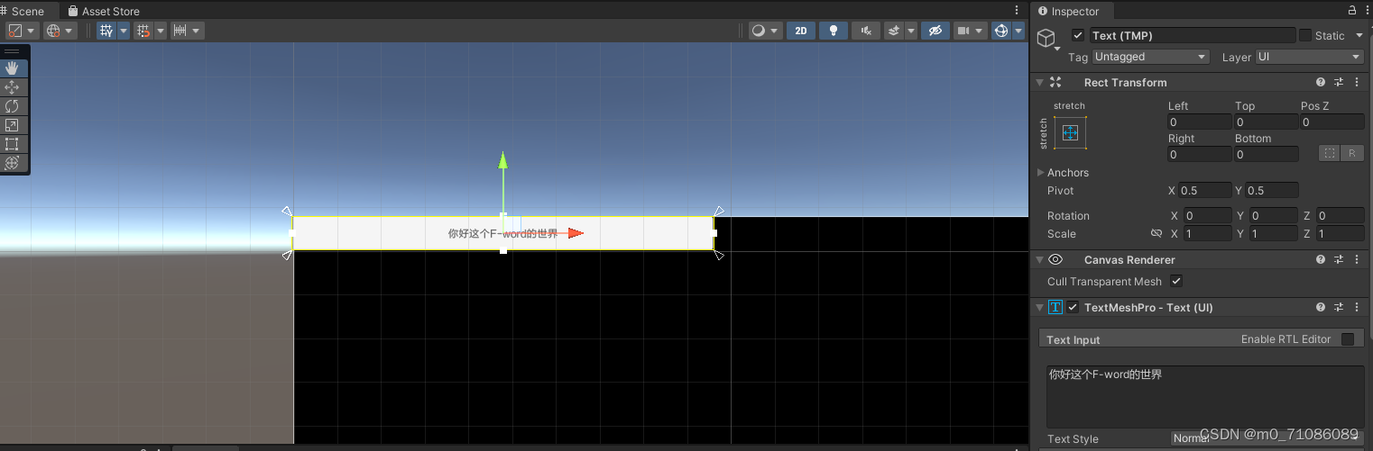Open the draw mode shading dropdown

764,31
